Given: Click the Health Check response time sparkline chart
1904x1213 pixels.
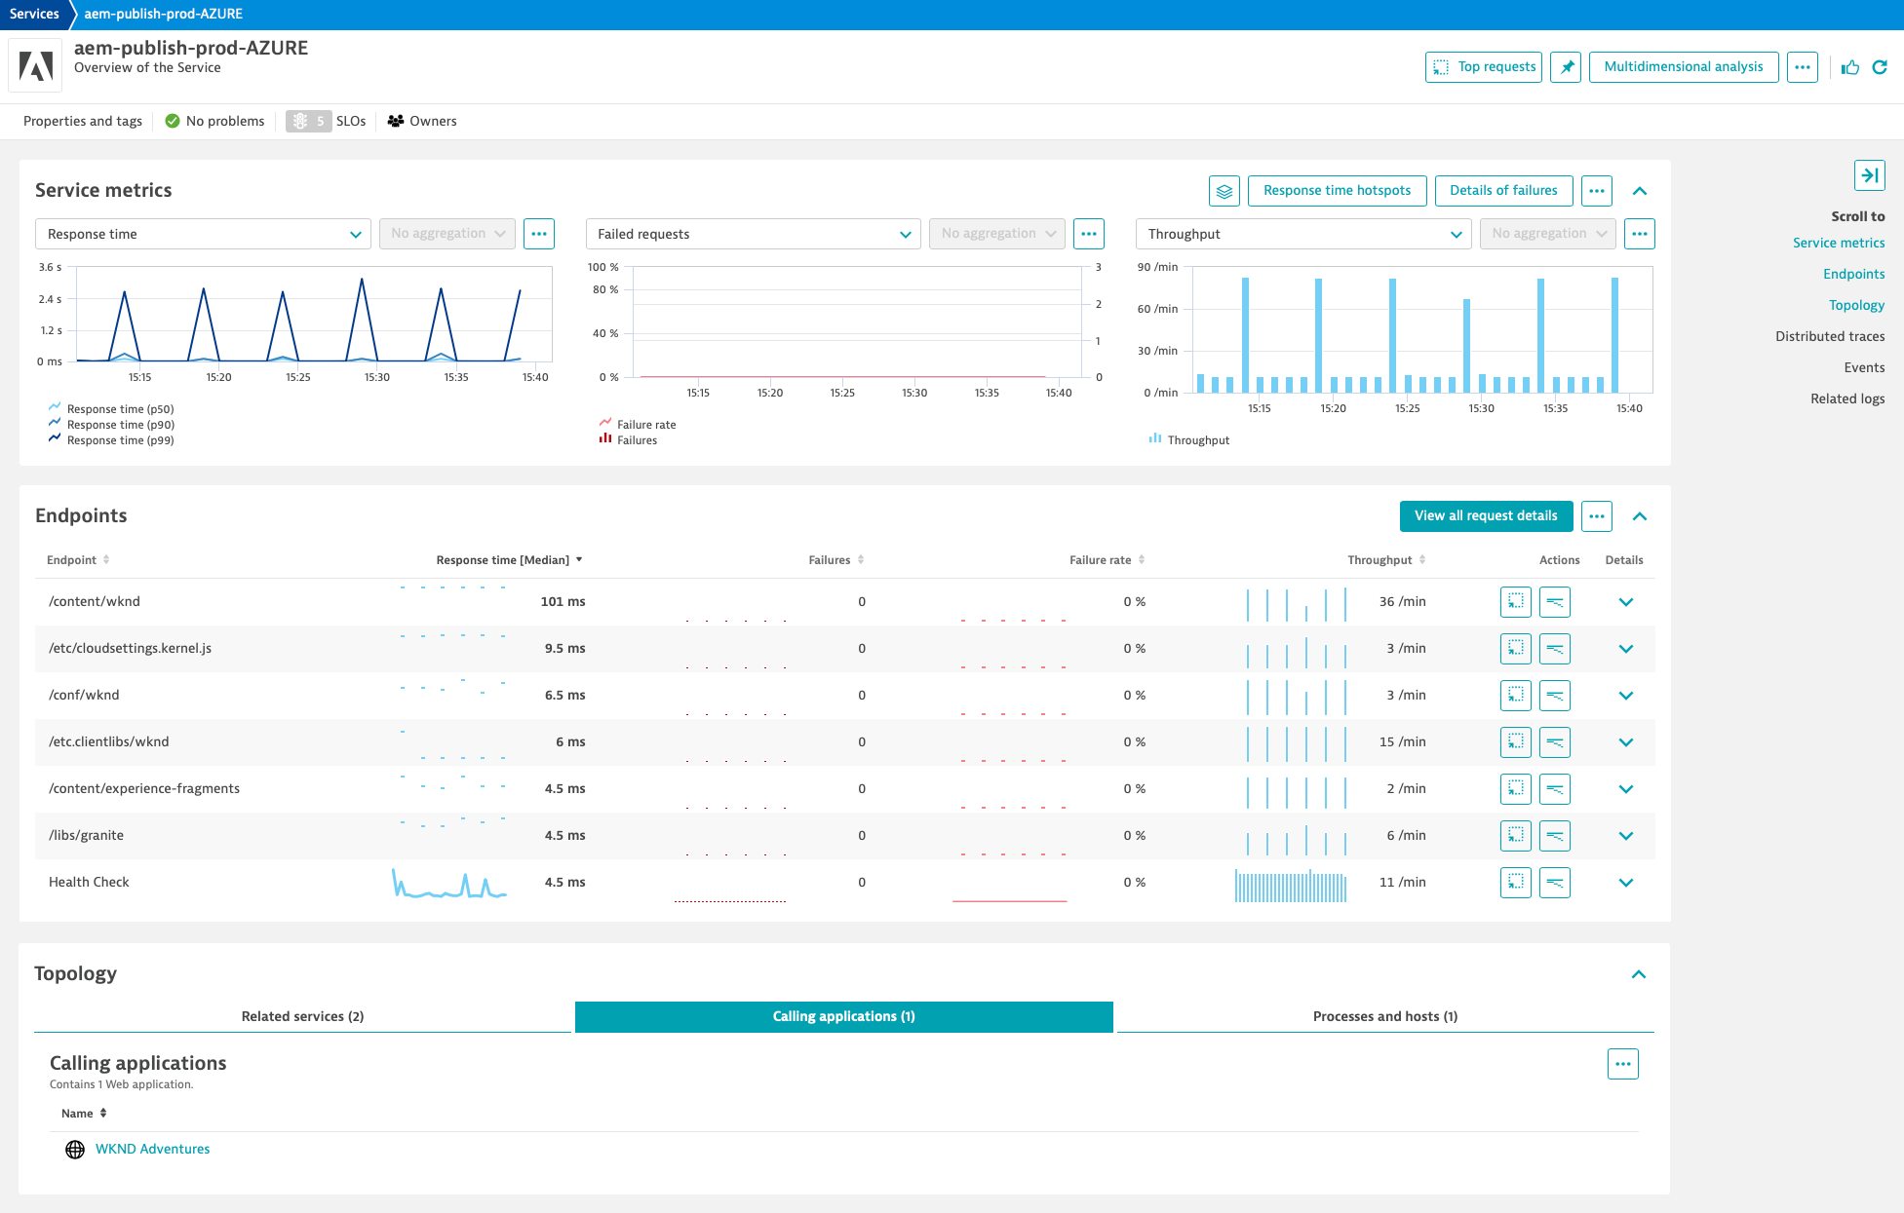Looking at the screenshot, I should point(448,885).
